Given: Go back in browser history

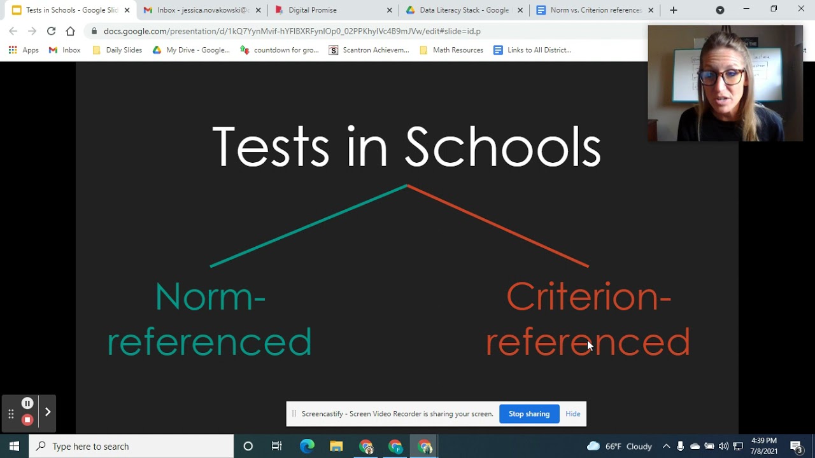Looking at the screenshot, I should click(13, 31).
